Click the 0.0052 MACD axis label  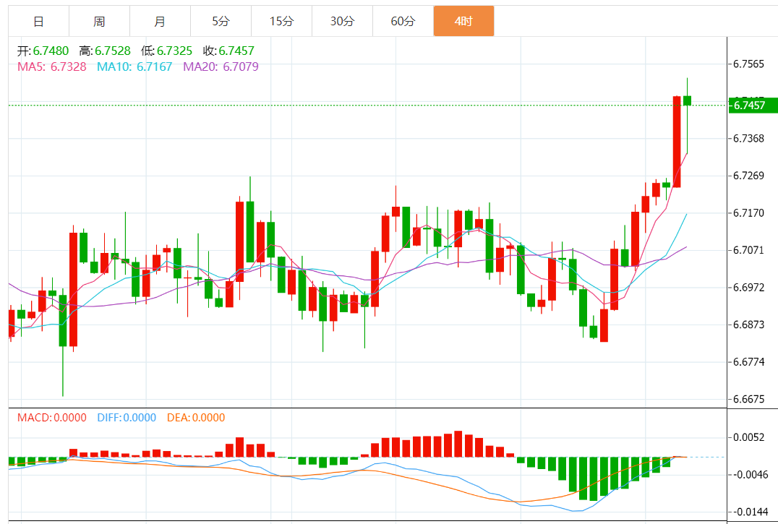click(x=749, y=437)
